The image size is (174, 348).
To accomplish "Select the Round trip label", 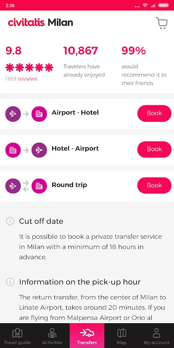I will pyautogui.click(x=69, y=185).
